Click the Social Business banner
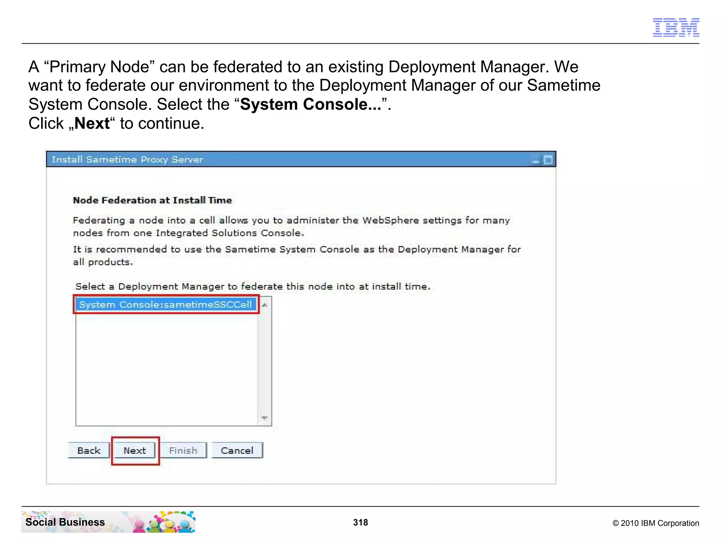This screenshot has height=541, width=721. click(x=108, y=522)
